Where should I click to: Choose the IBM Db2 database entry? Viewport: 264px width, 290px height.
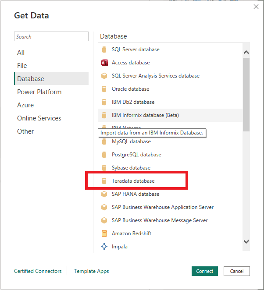tap(170, 102)
